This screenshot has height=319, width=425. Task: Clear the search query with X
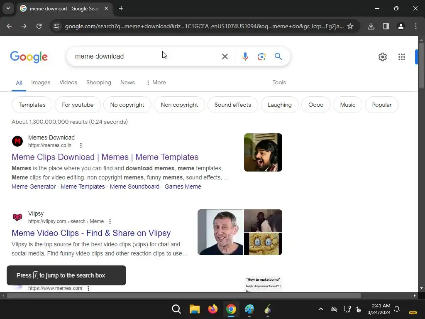coord(225,56)
